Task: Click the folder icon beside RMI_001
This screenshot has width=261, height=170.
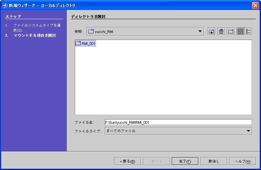Action: tap(78, 44)
